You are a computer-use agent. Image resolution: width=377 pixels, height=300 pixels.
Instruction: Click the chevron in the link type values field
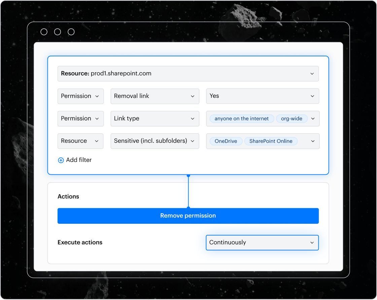pos(313,119)
